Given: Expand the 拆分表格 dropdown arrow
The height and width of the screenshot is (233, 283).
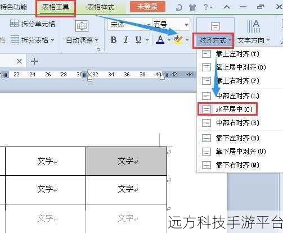Looking at the screenshot, I should 52,40.
